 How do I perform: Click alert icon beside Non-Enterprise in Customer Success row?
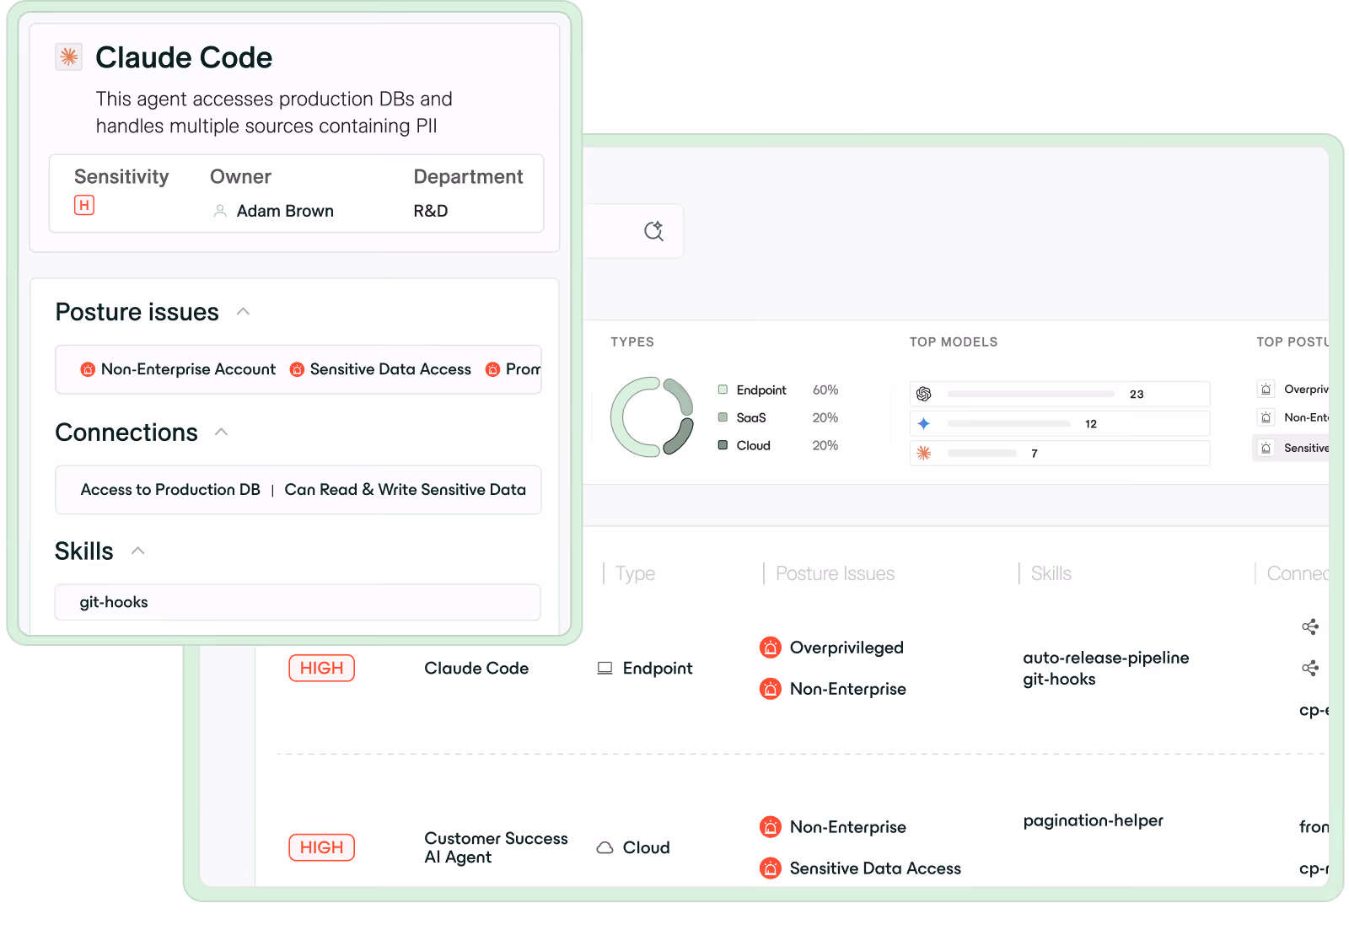click(x=771, y=827)
